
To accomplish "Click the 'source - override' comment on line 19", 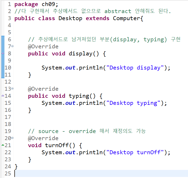I will tap(87, 131).
